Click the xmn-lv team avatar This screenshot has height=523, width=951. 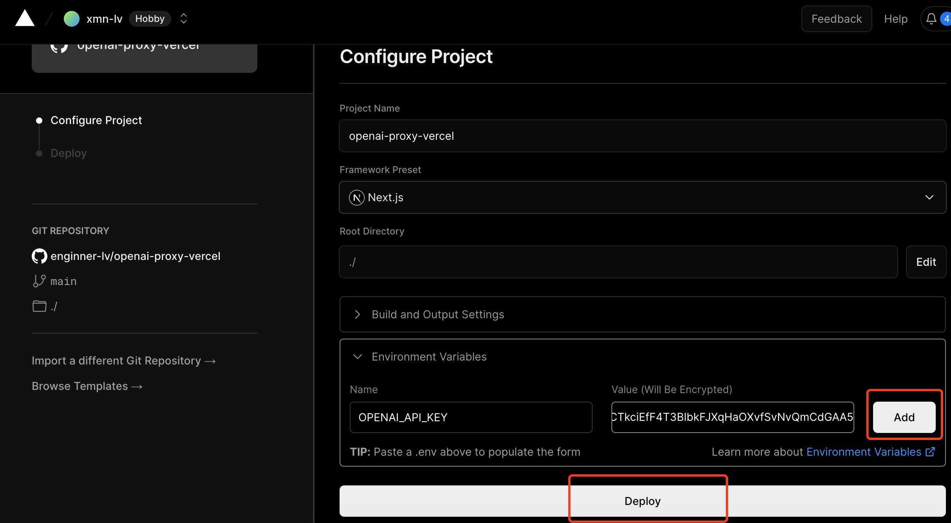(71, 19)
